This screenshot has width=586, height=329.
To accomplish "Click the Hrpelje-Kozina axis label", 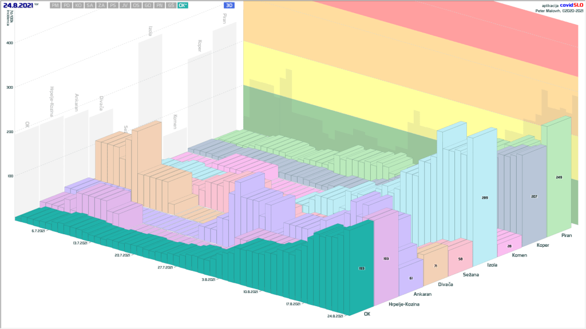I will 403,304.
